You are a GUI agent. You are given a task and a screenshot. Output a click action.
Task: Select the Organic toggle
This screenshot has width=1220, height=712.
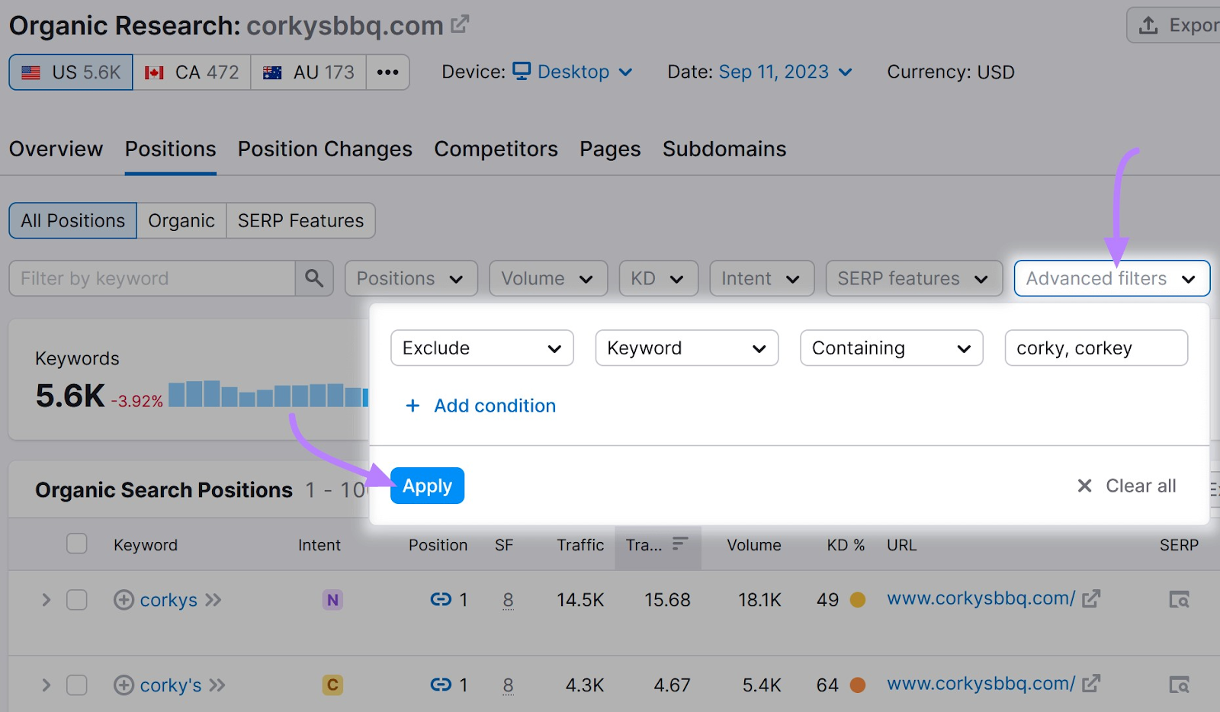pos(181,220)
